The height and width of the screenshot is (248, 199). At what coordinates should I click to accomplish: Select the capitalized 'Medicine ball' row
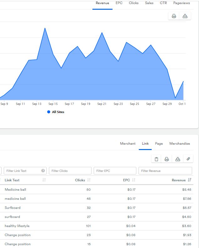click(97, 189)
